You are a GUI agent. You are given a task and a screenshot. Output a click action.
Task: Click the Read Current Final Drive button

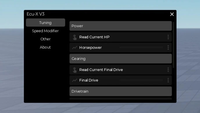(x=121, y=70)
